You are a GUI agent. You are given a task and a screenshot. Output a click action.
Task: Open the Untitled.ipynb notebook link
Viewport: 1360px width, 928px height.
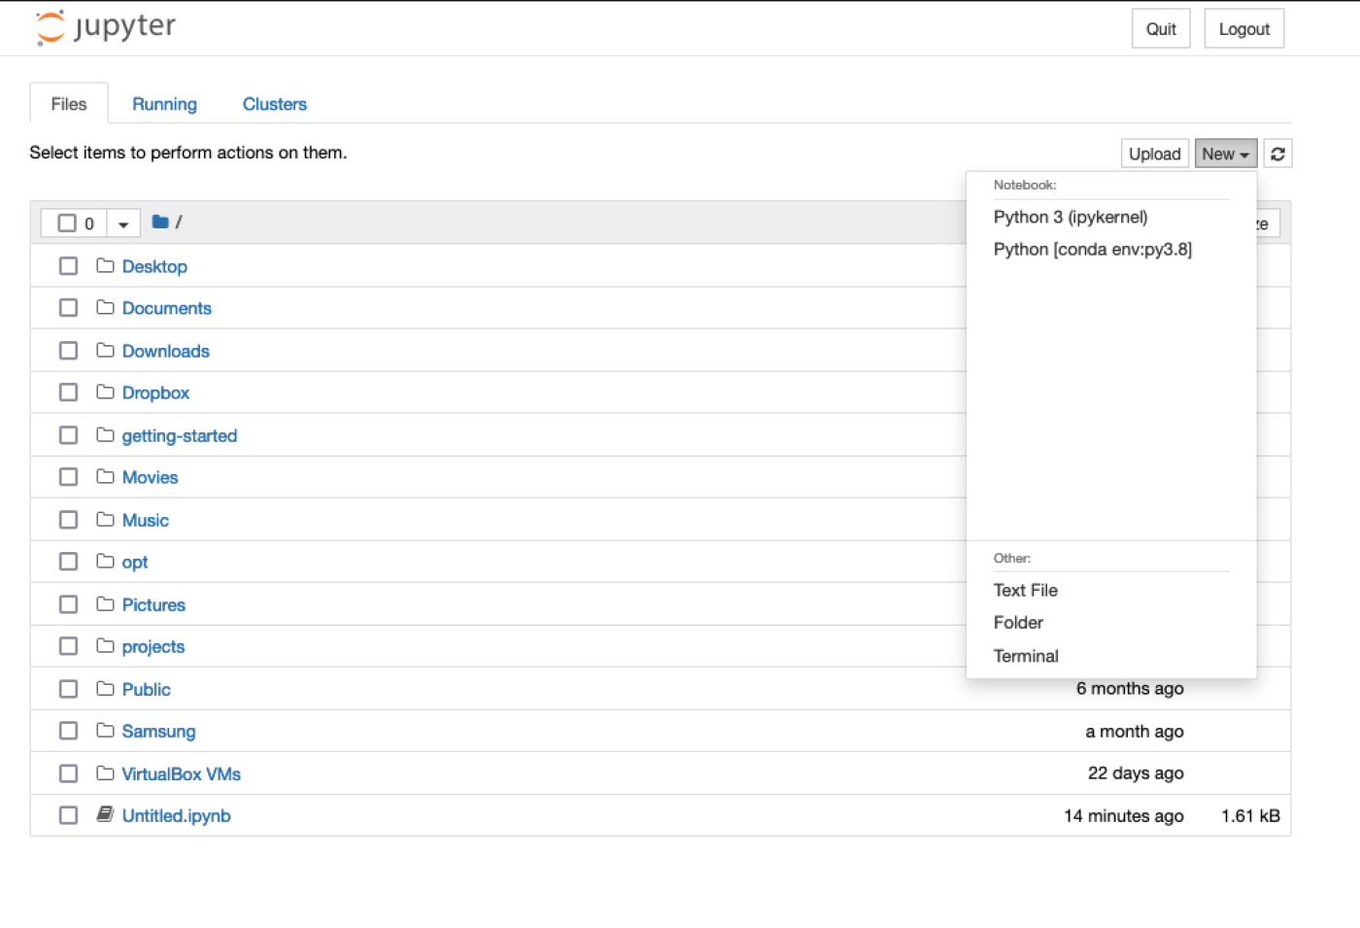(x=177, y=815)
